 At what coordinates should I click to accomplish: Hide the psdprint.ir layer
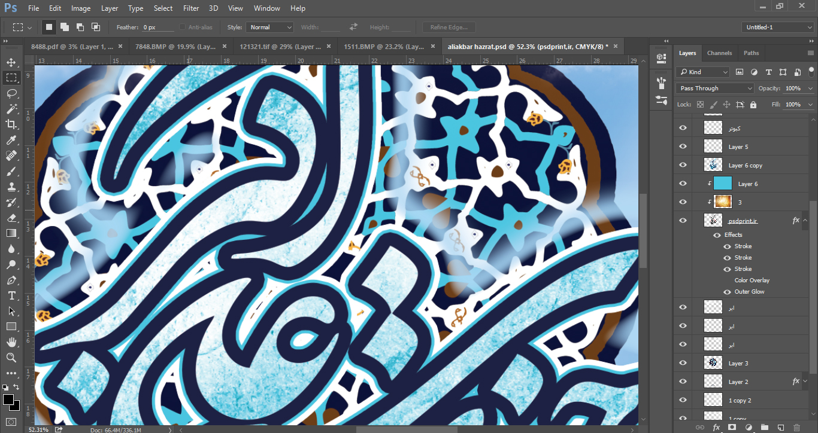683,221
